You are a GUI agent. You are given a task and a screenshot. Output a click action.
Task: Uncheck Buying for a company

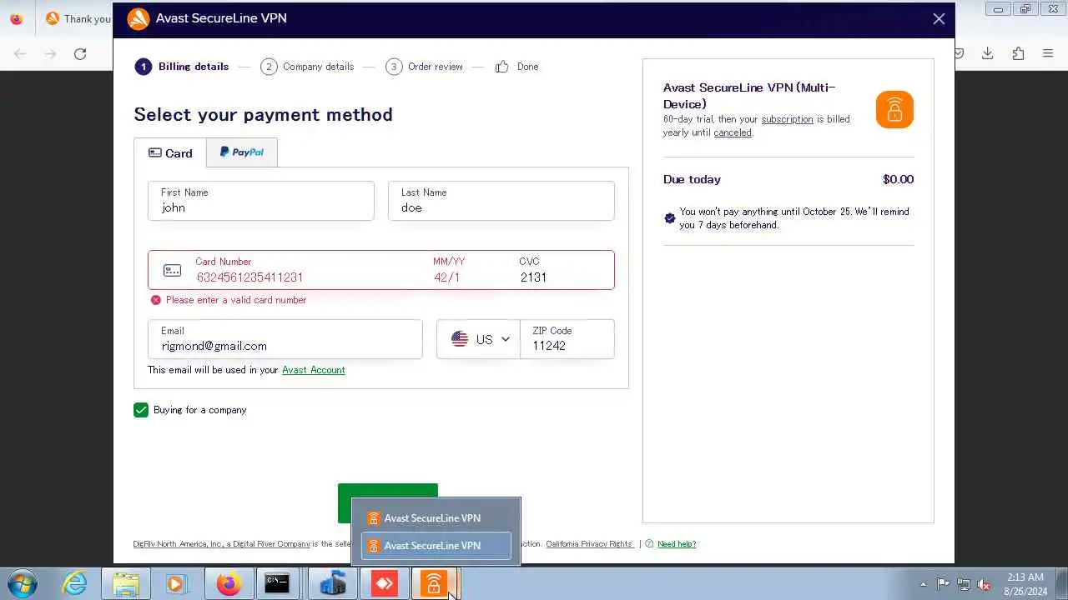pyautogui.click(x=141, y=410)
